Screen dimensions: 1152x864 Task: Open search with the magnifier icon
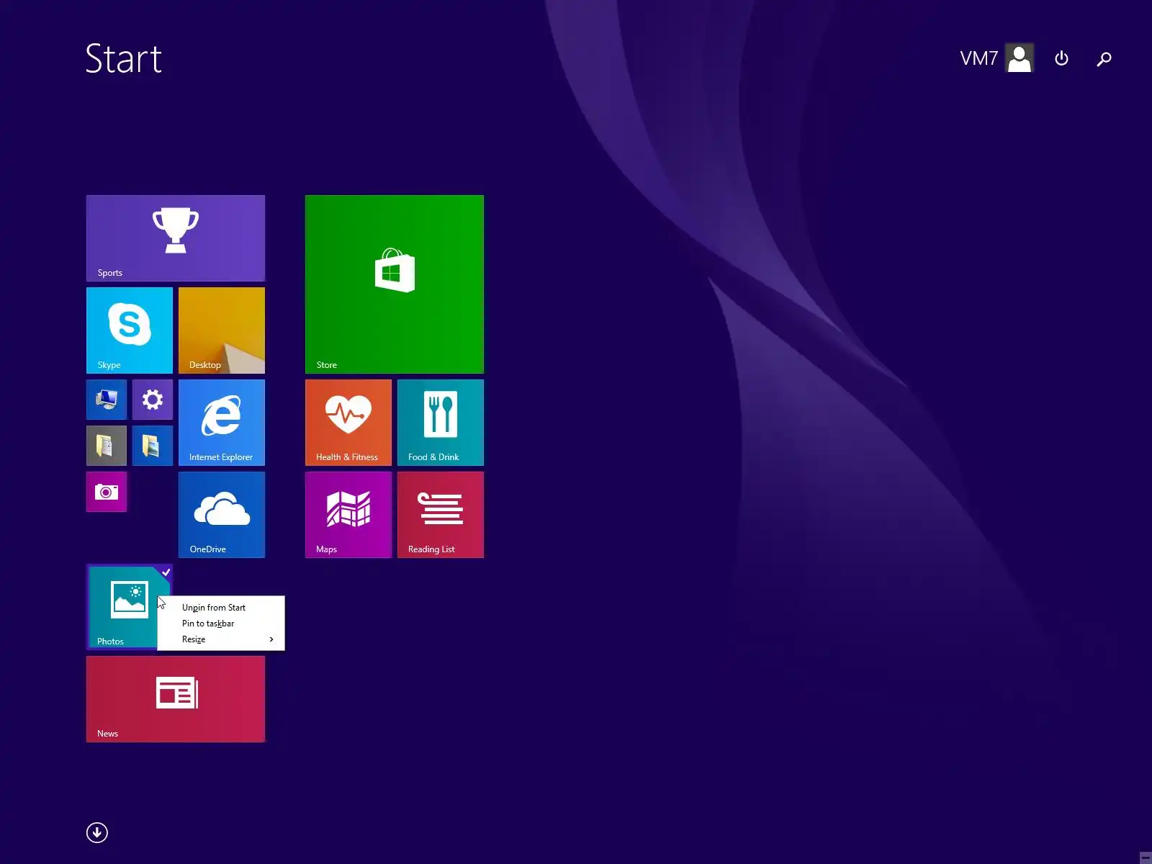point(1104,58)
